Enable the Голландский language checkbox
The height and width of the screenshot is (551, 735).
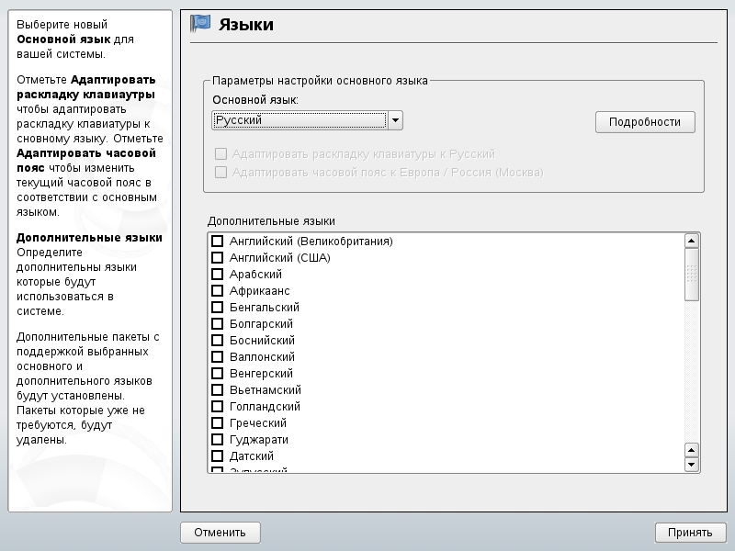tap(218, 407)
